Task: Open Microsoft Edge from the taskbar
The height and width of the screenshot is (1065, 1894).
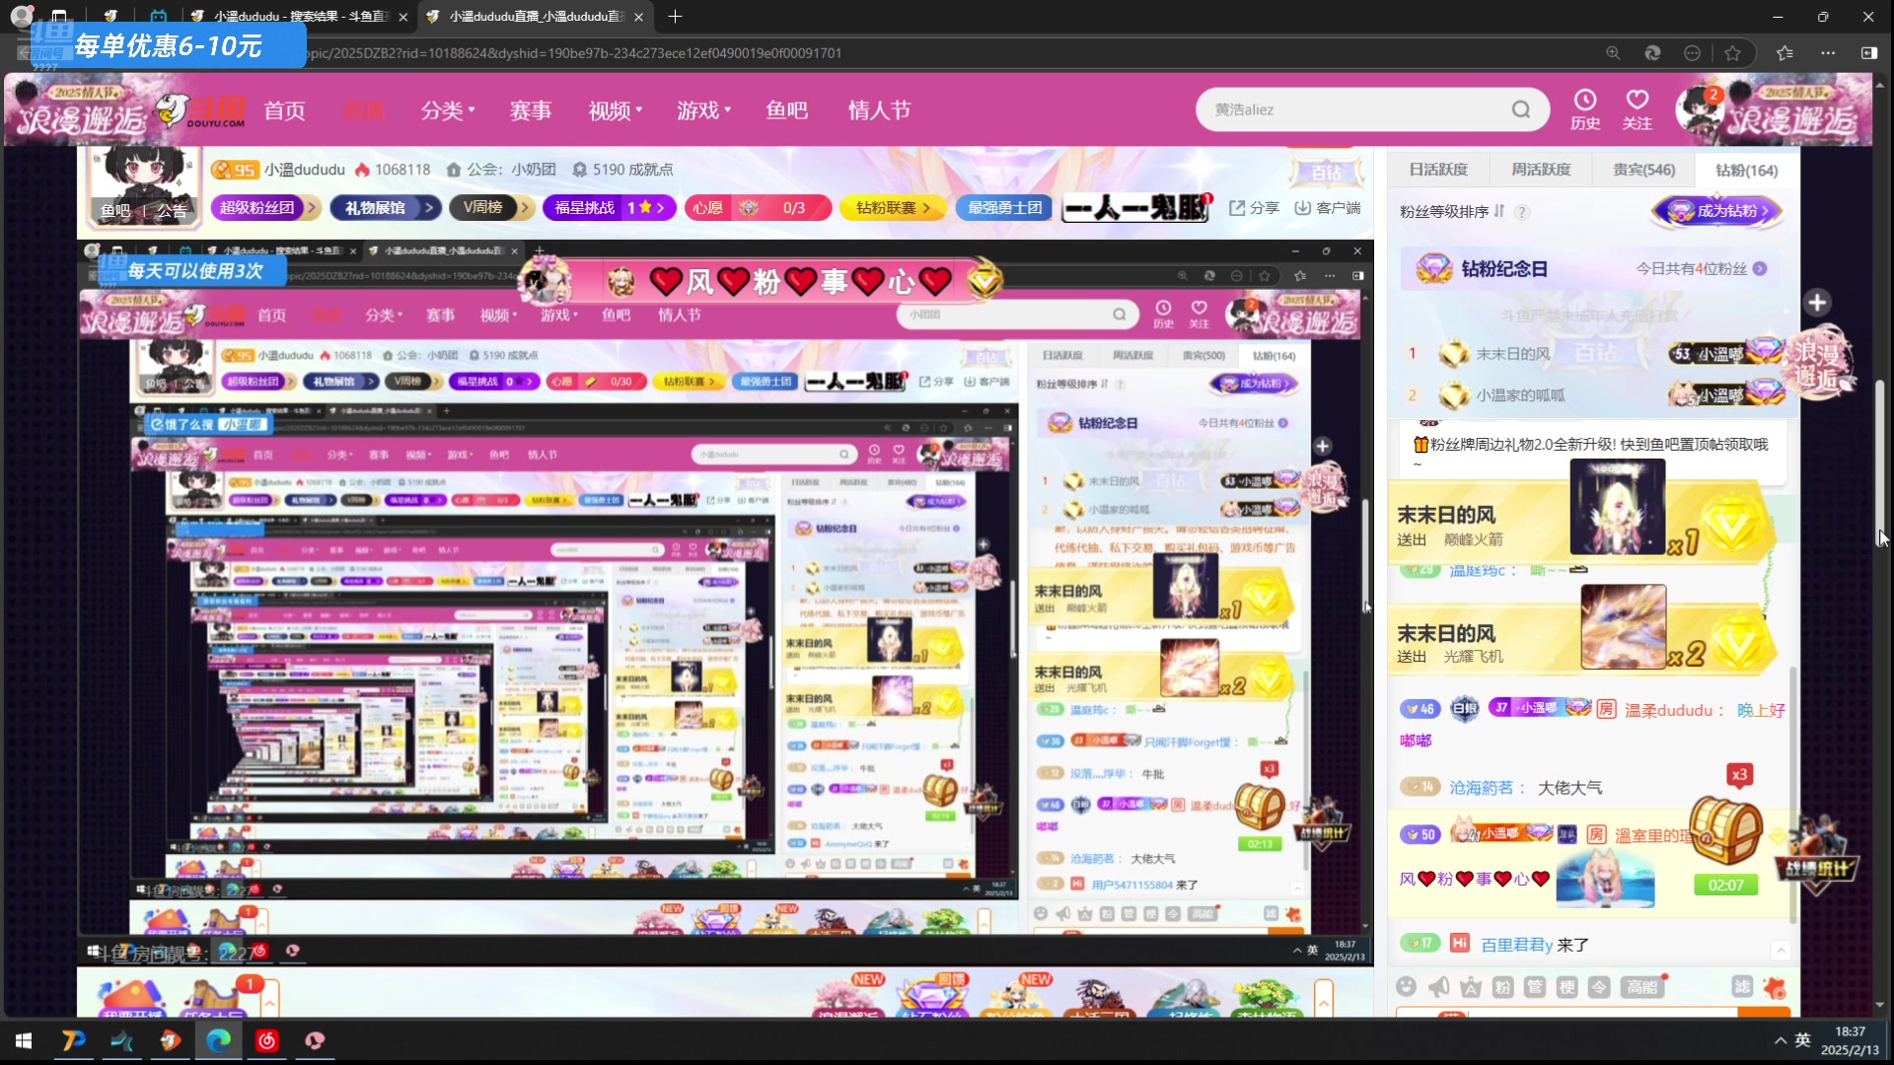Action: (x=218, y=1040)
